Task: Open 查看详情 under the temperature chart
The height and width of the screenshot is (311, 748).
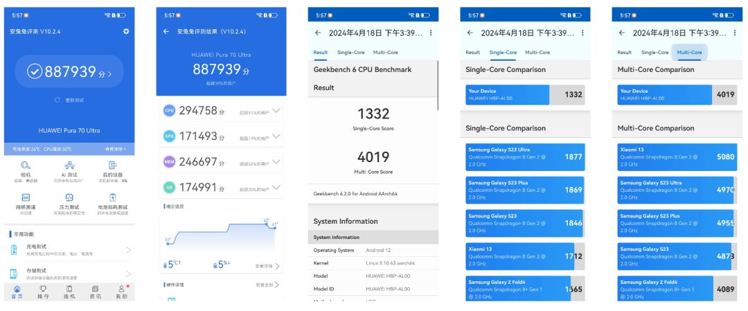Action: pos(267,266)
